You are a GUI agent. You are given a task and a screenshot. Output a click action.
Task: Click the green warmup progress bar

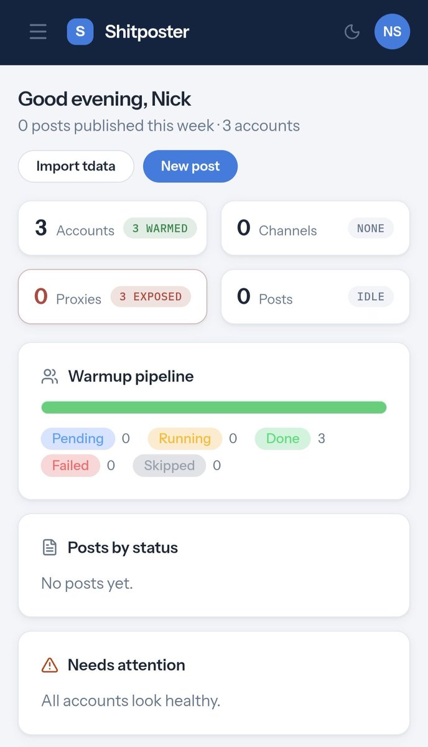214,408
